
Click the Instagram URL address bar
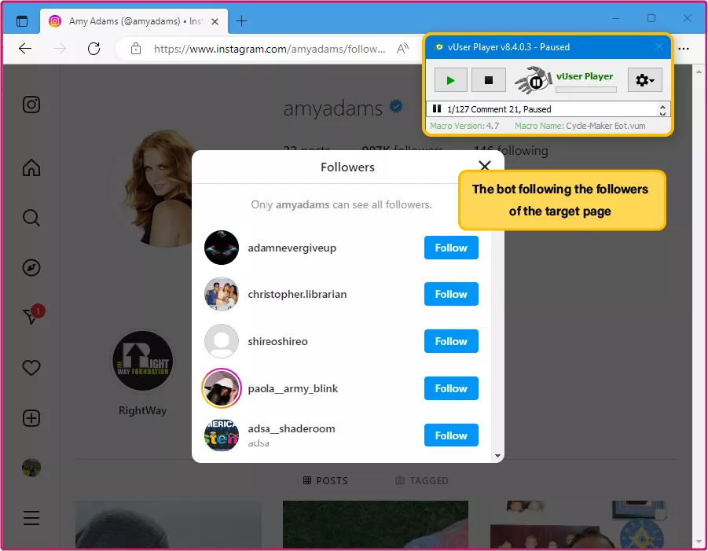[270, 49]
